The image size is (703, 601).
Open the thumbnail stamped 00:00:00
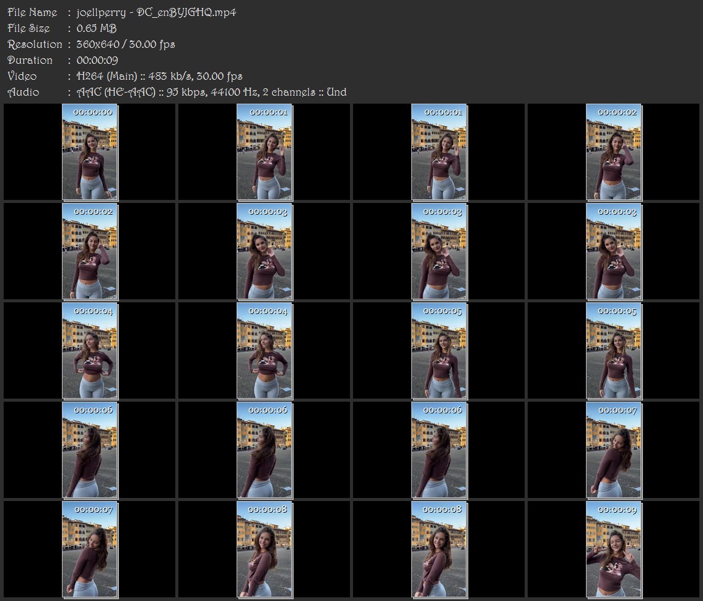(x=89, y=152)
